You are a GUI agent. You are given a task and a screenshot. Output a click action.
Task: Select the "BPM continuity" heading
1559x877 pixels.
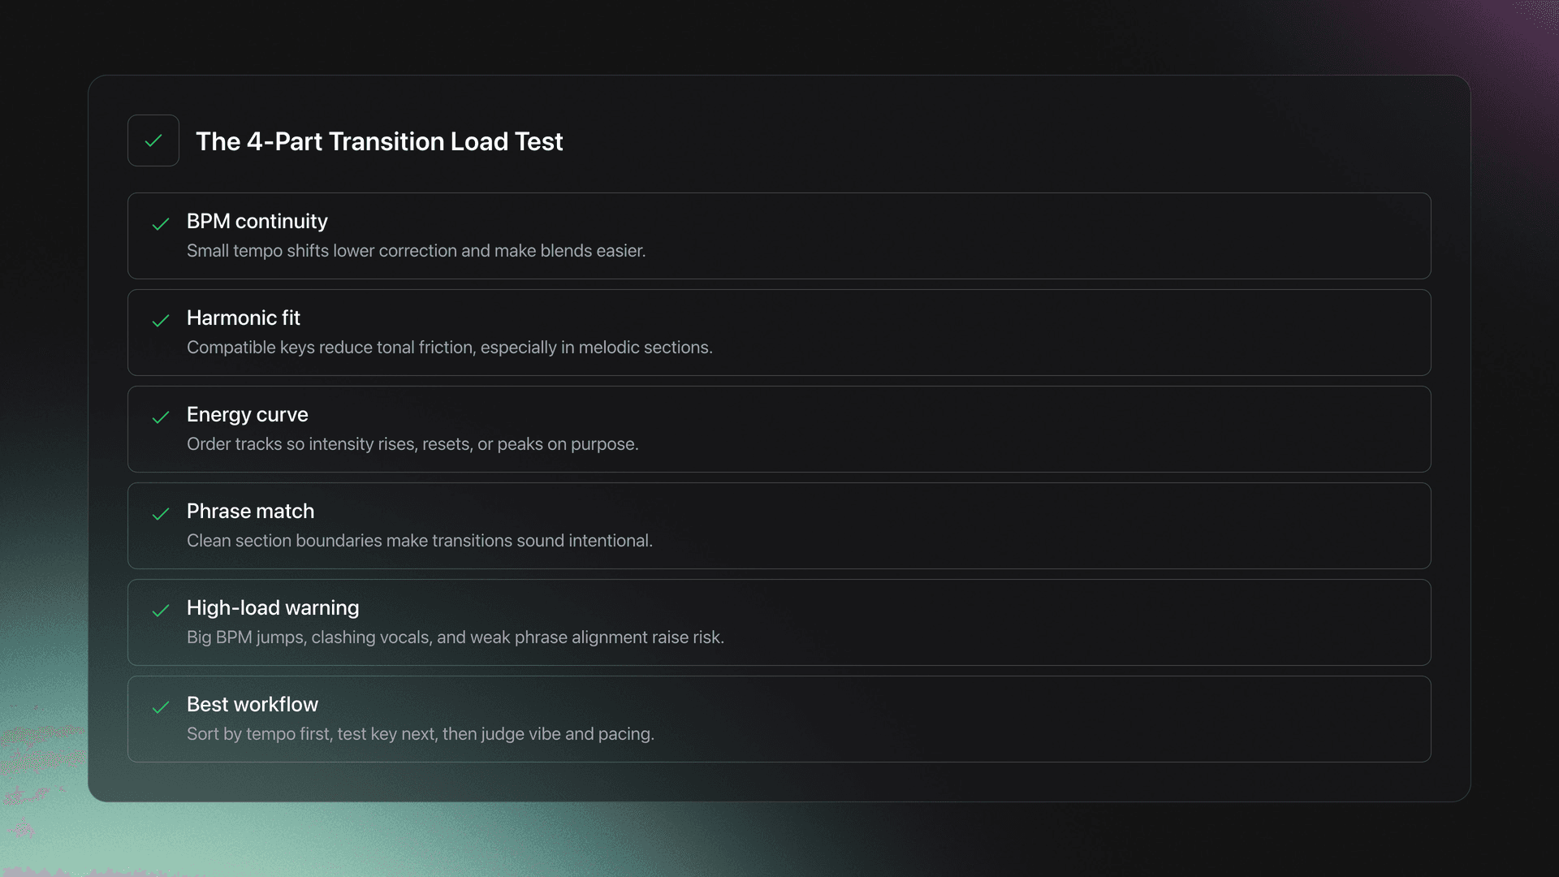[257, 221]
